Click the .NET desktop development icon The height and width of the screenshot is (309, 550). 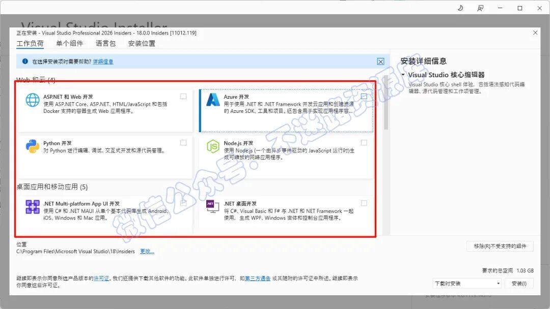click(212, 206)
